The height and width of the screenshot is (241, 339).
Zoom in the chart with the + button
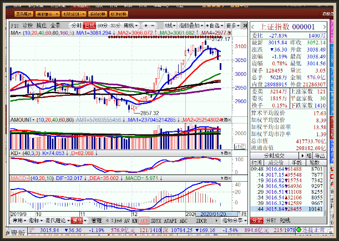146,25
